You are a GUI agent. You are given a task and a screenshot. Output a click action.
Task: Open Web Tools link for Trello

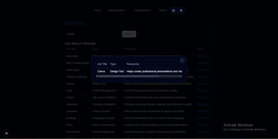click(x=203, y=91)
